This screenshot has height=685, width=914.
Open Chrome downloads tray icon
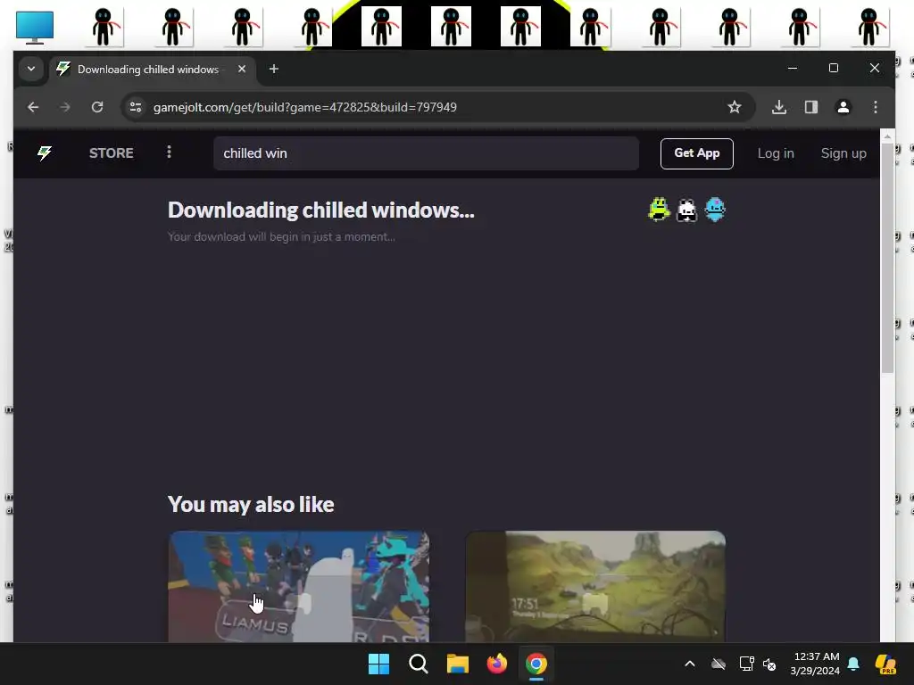click(x=778, y=107)
